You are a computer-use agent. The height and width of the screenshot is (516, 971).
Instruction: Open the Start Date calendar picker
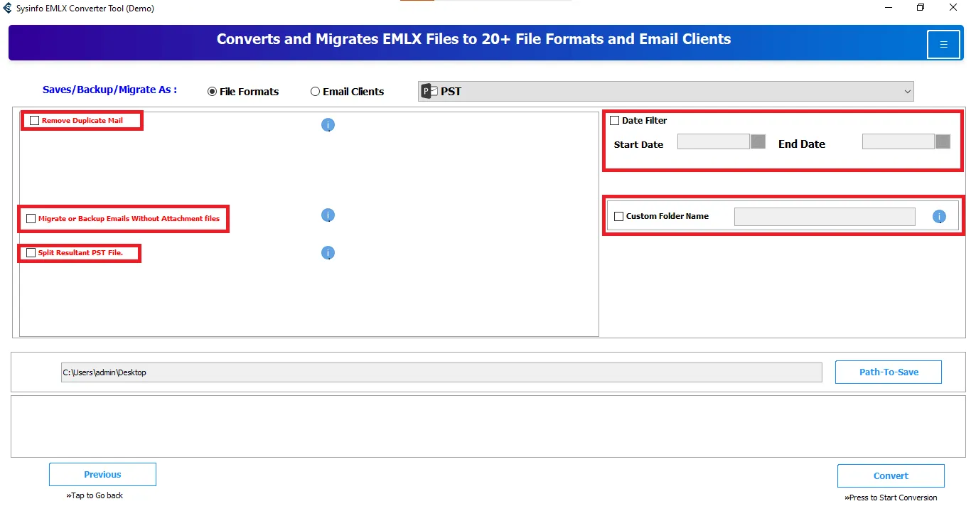[758, 141]
